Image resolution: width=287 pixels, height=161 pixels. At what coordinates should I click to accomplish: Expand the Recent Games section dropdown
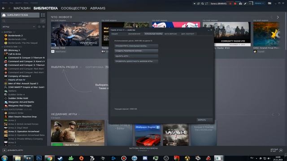[x=65, y=114]
